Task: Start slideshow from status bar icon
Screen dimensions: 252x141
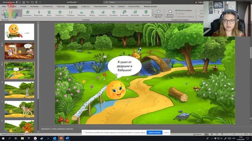Action: tap(222, 134)
